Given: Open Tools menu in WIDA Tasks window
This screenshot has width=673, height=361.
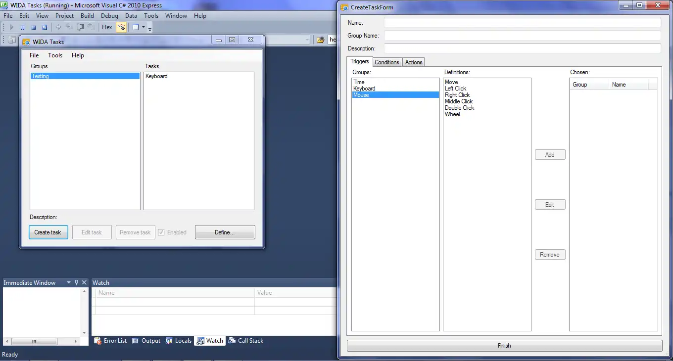Looking at the screenshot, I should tap(55, 55).
